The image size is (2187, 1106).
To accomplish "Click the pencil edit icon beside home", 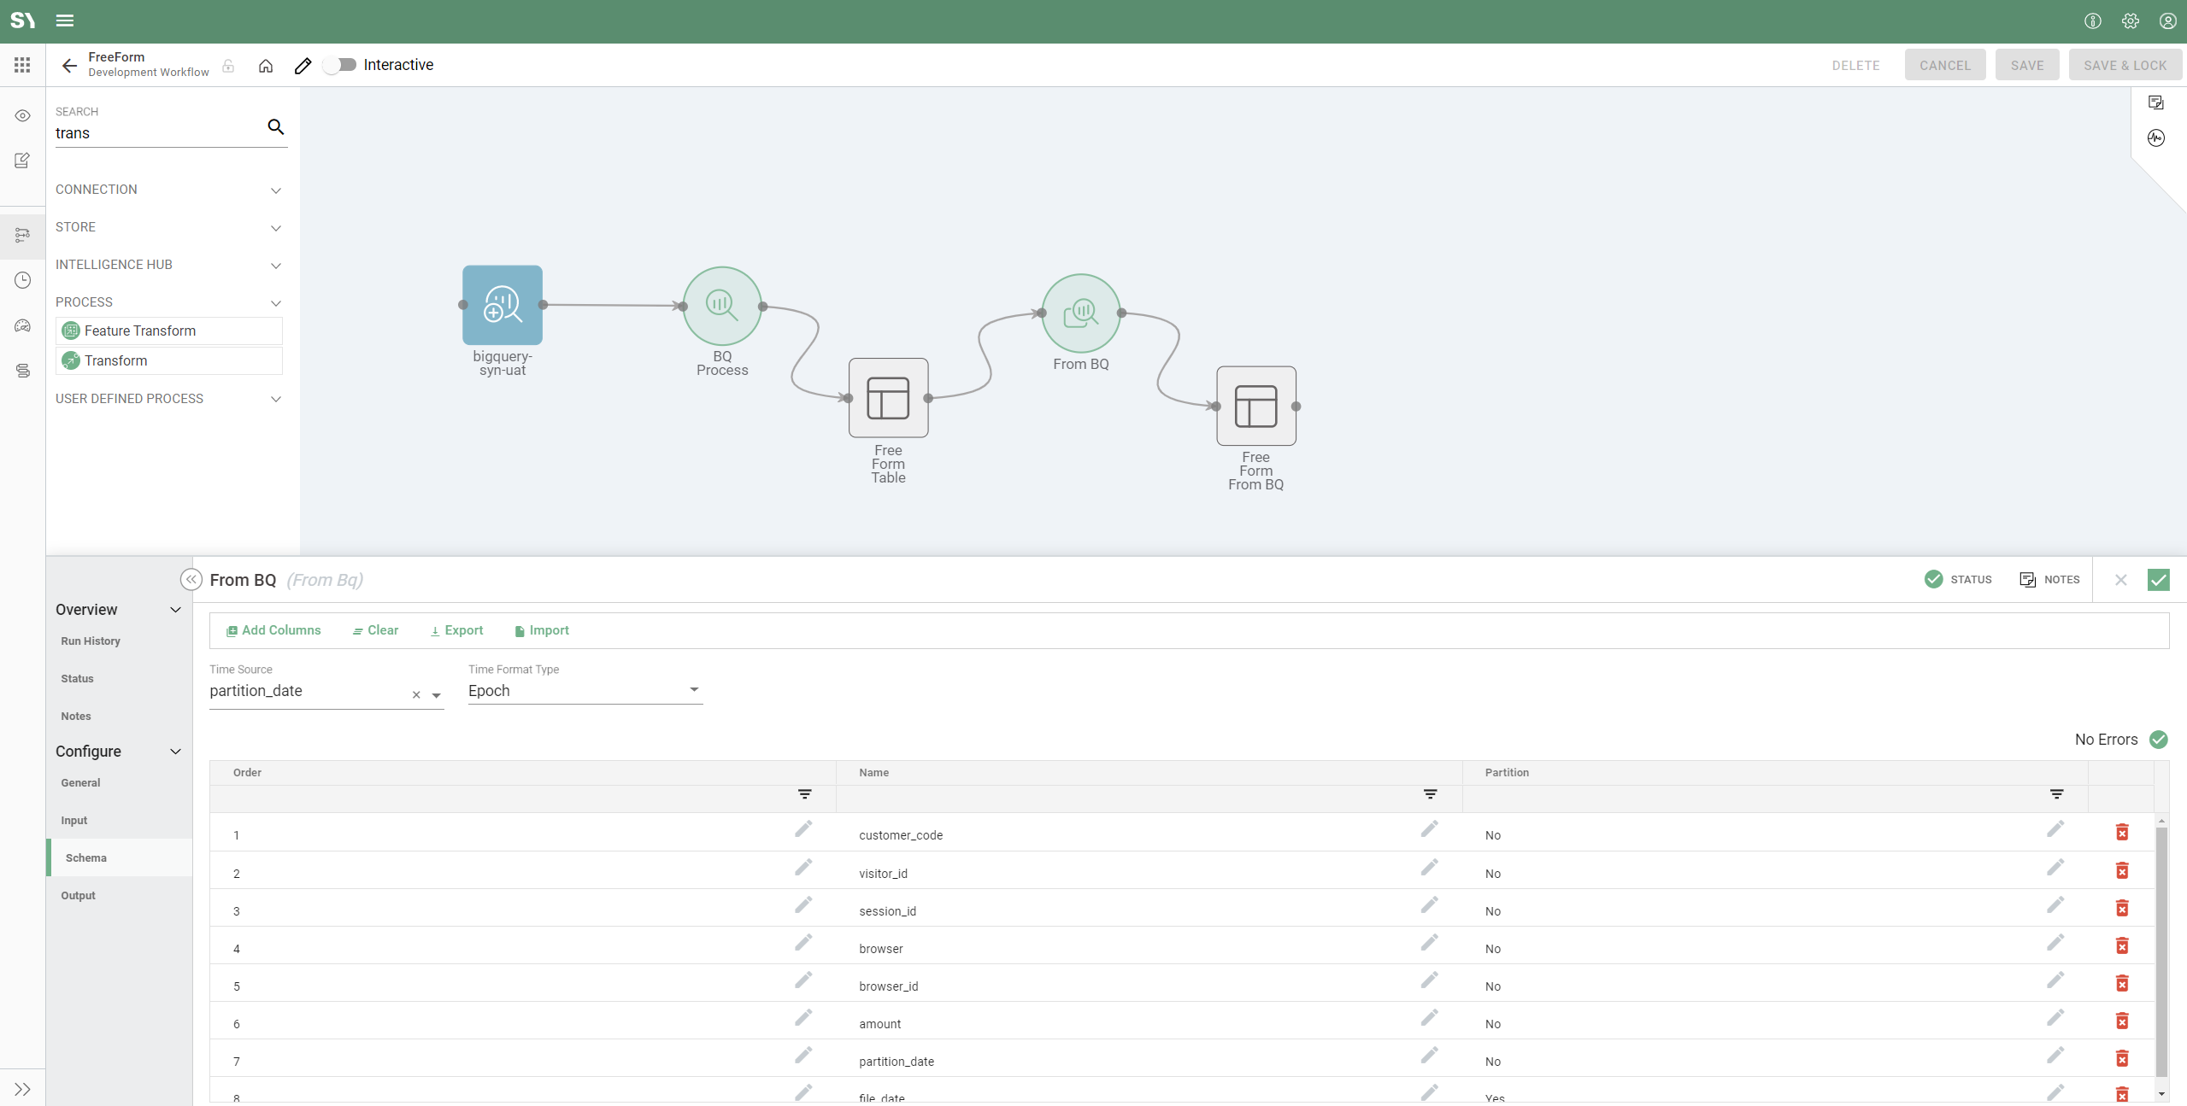I will 303,66.
